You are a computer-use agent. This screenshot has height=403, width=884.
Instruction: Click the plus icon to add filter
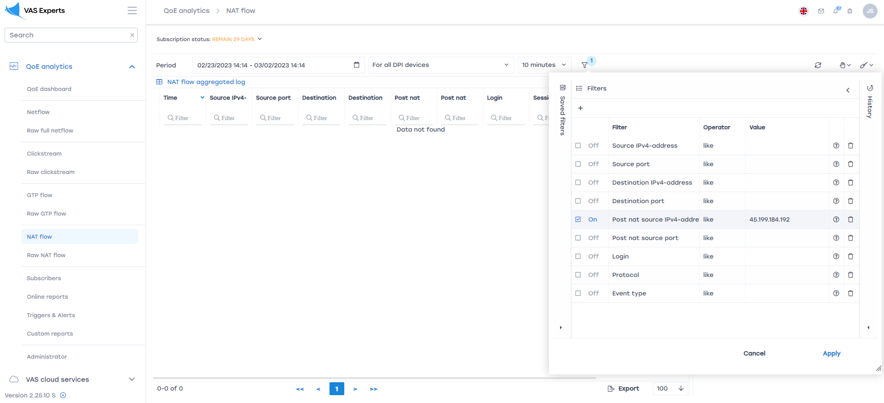[580, 108]
